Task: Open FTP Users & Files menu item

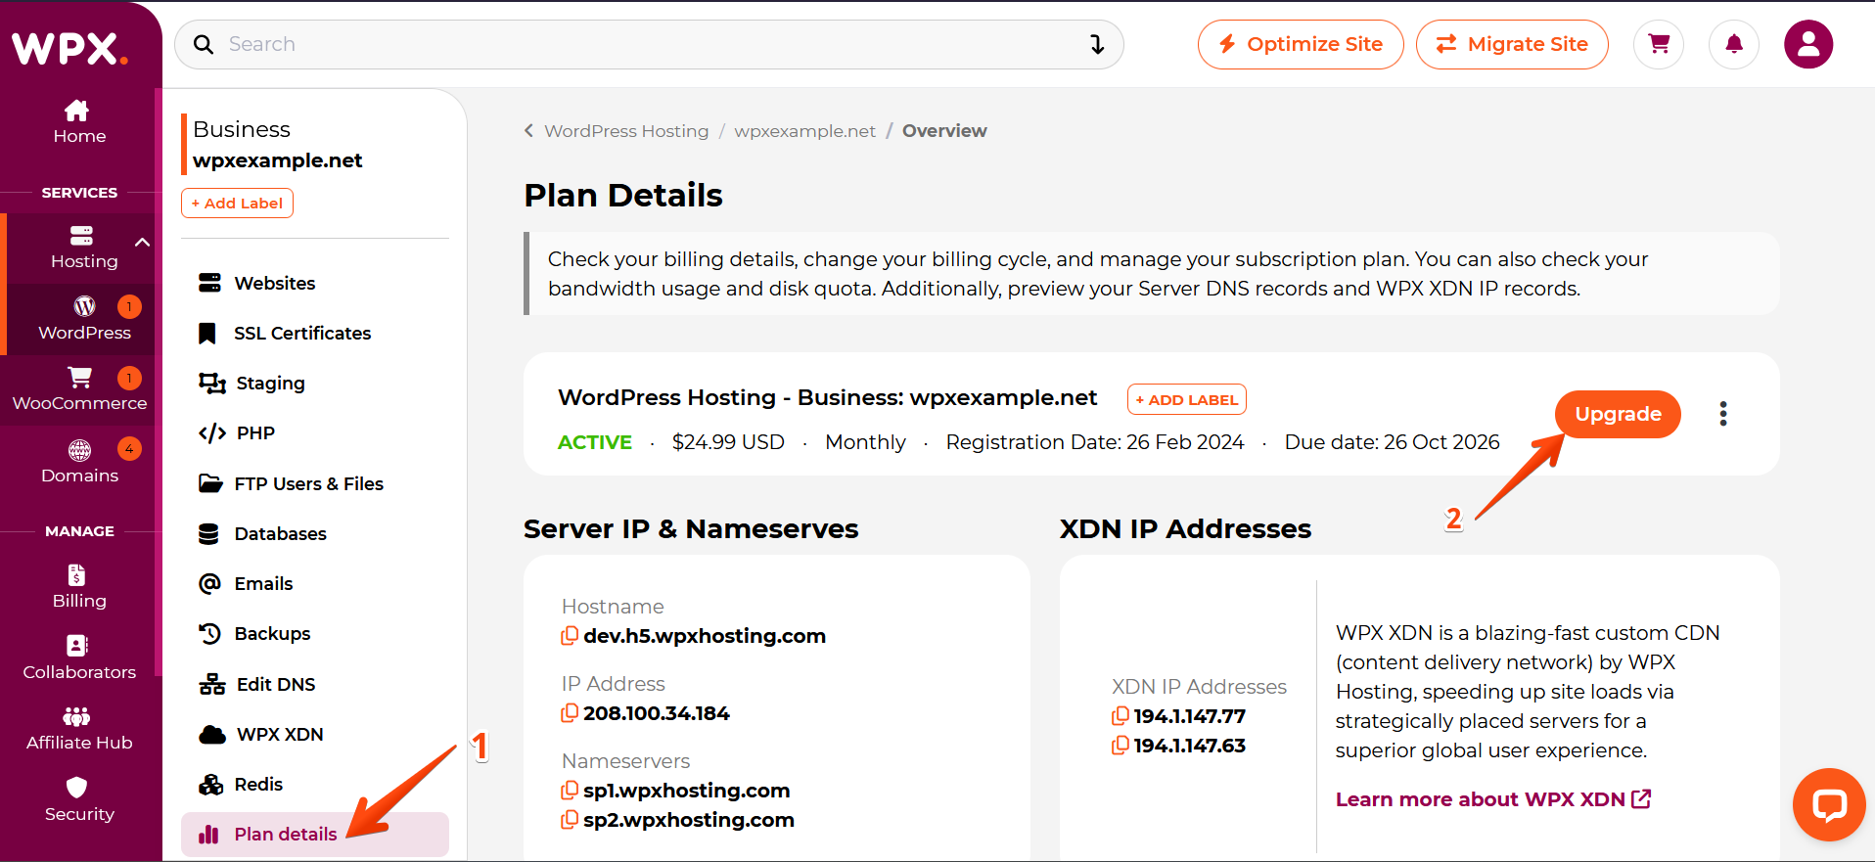Action: pos(314,483)
